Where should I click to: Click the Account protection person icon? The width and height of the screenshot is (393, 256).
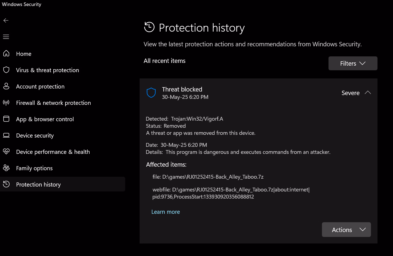6,86
